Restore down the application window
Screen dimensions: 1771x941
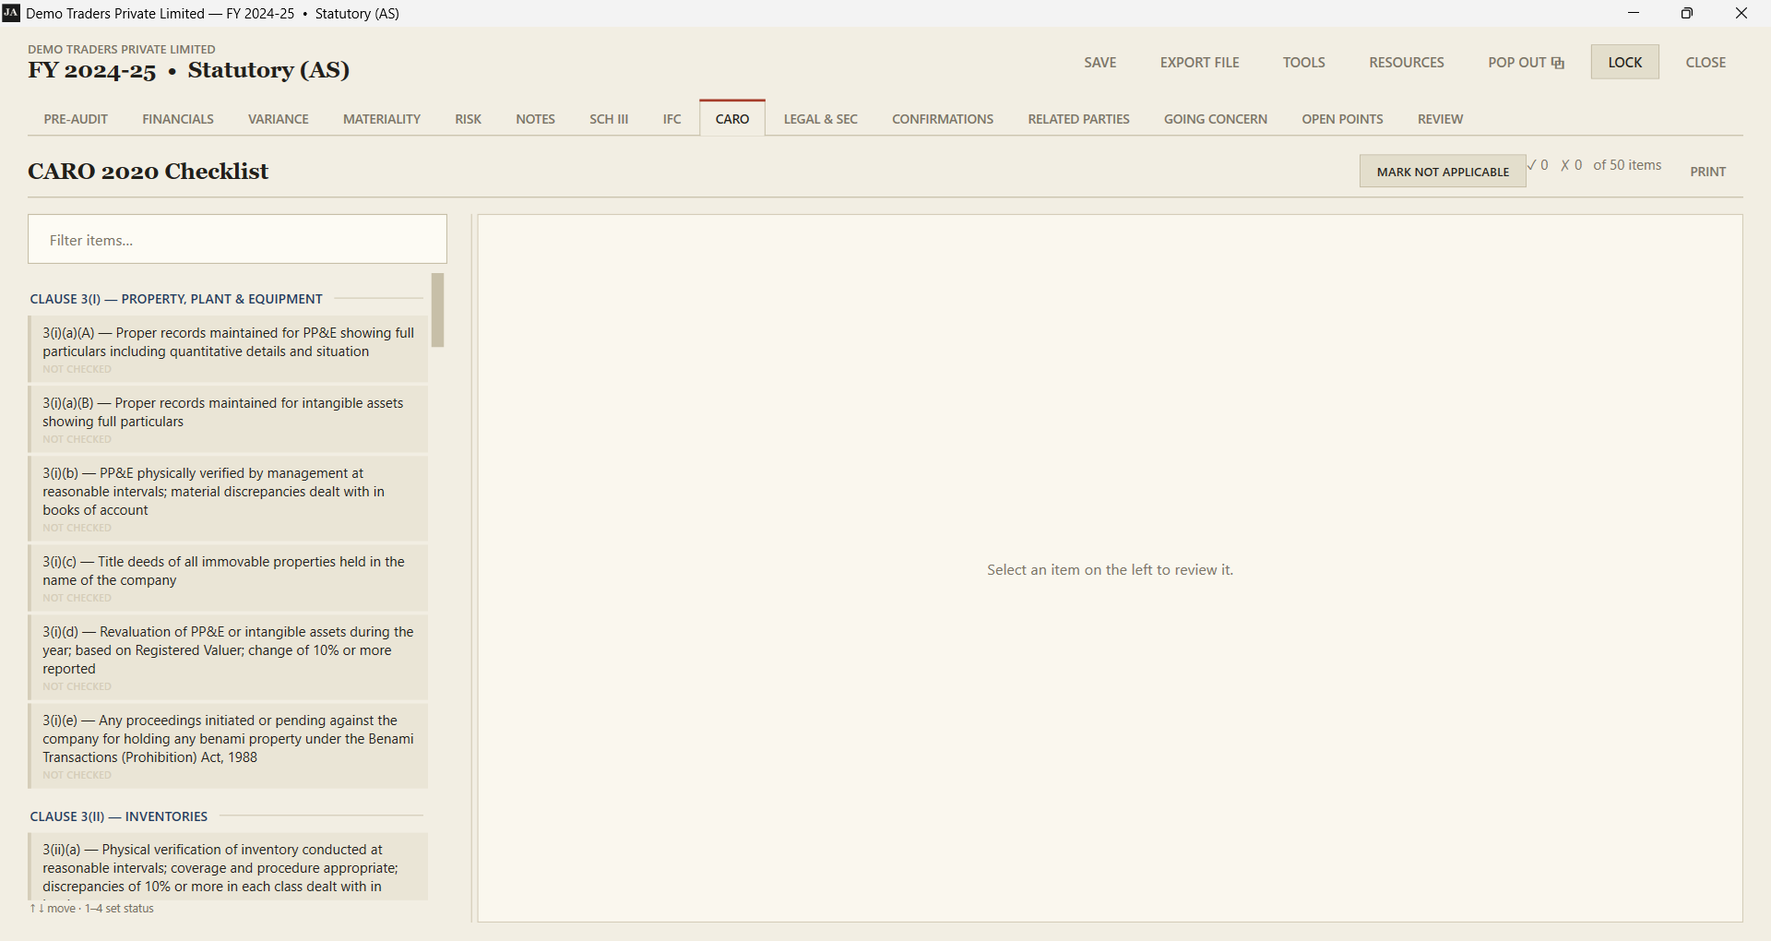[1687, 13]
